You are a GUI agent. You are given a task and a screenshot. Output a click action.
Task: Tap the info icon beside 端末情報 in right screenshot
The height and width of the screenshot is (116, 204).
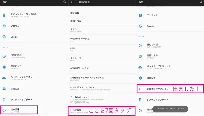pyautogui.click(x=140, y=110)
